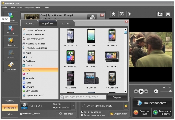Switch to the Форматы tab in popup
Viewport: 175px width, 120px height.
pyautogui.click(x=29, y=24)
